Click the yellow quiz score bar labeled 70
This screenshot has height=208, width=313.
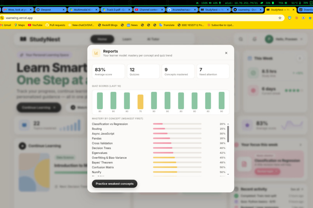click(x=141, y=102)
